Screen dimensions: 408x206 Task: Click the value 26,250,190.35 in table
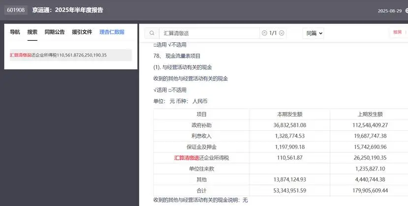[370, 158]
